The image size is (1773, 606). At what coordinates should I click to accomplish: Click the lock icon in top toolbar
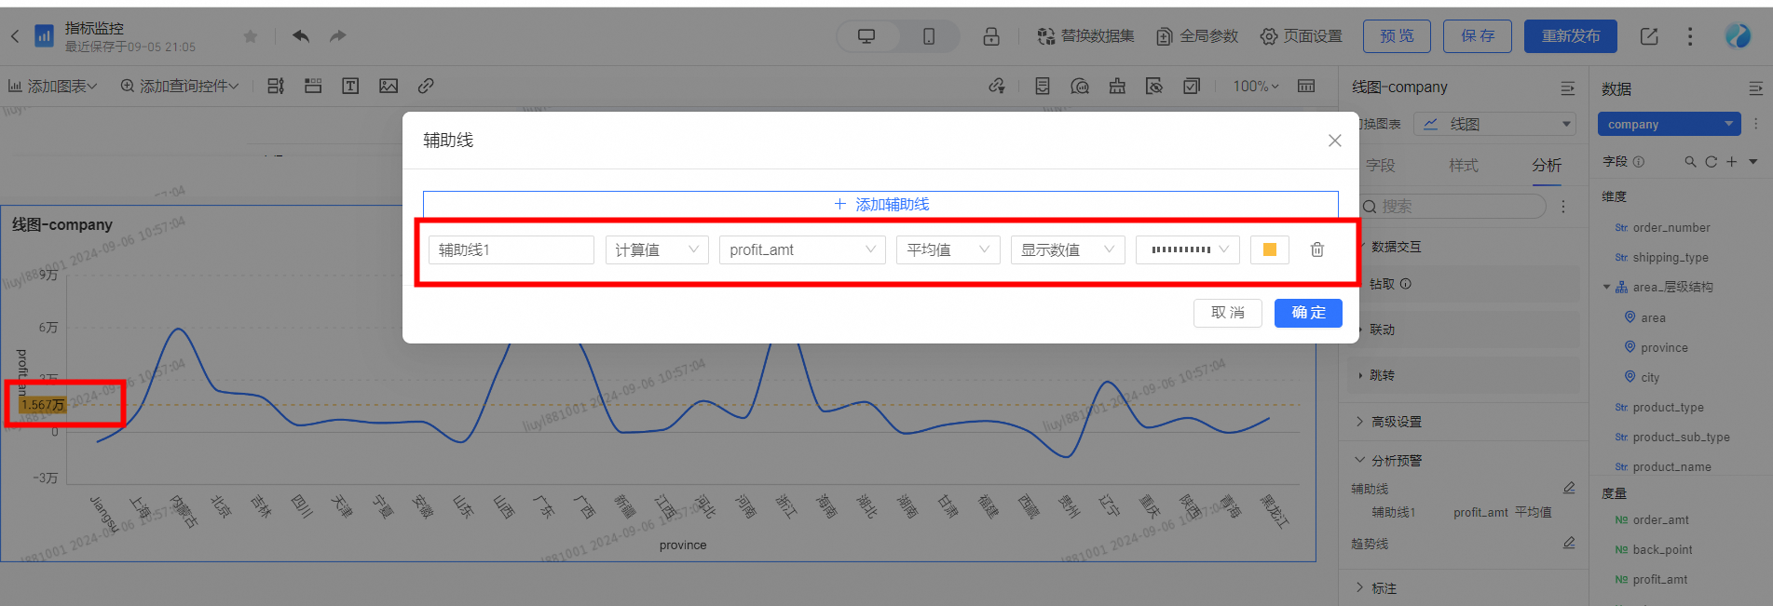[x=990, y=36]
